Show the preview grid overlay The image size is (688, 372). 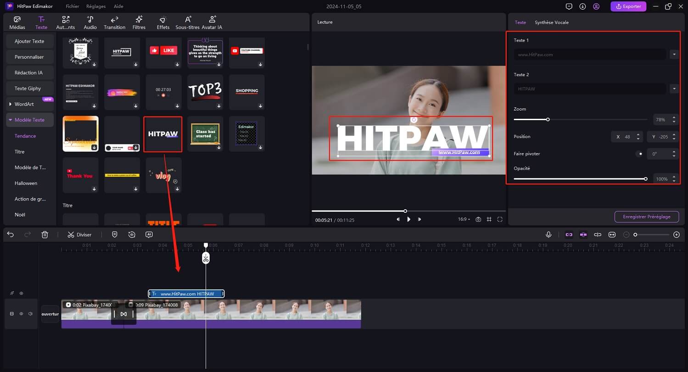coord(489,219)
